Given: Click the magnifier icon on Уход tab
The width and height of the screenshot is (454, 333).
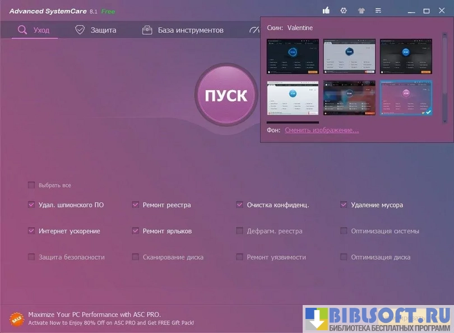Looking at the screenshot, I should coord(22,30).
